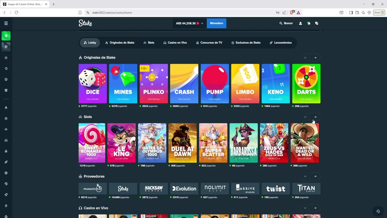Open Recent games via the clock sidebar icon
Viewport: 387px width, 218px height.
click(6, 69)
